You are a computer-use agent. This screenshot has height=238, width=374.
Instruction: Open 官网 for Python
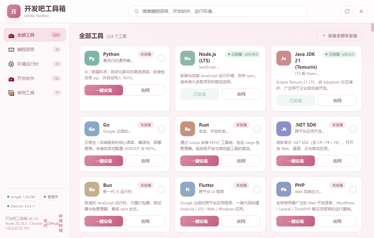pyautogui.click(x=145, y=90)
